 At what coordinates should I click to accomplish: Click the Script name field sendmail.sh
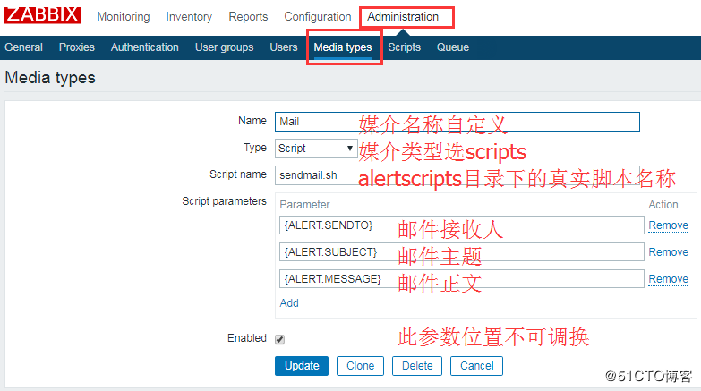pos(457,175)
